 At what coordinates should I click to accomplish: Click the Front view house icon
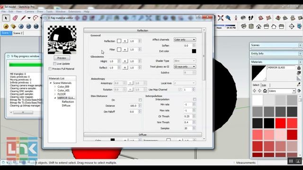[259, 26]
